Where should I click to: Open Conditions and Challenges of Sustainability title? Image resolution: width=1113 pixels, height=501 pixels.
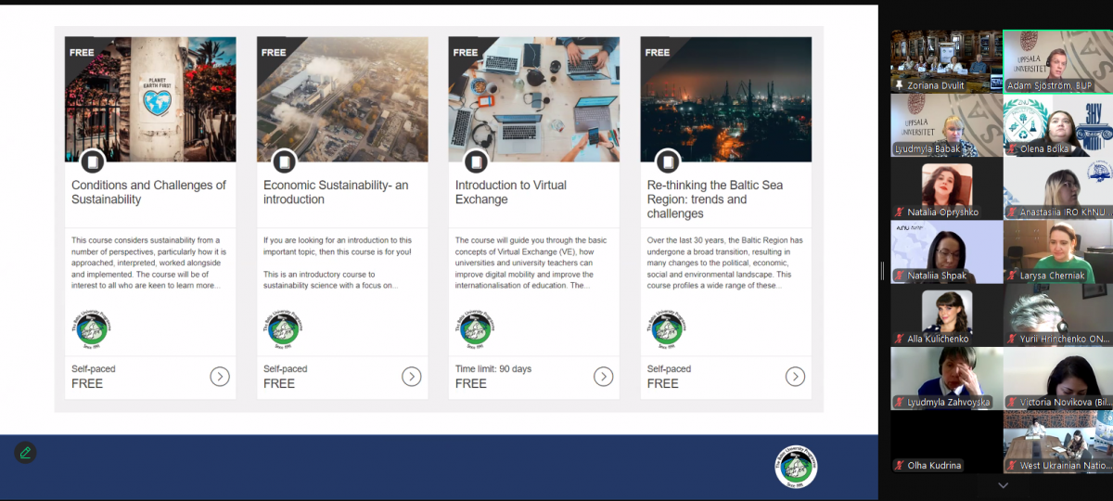click(x=148, y=192)
